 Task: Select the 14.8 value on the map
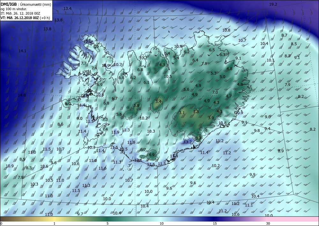22,95
